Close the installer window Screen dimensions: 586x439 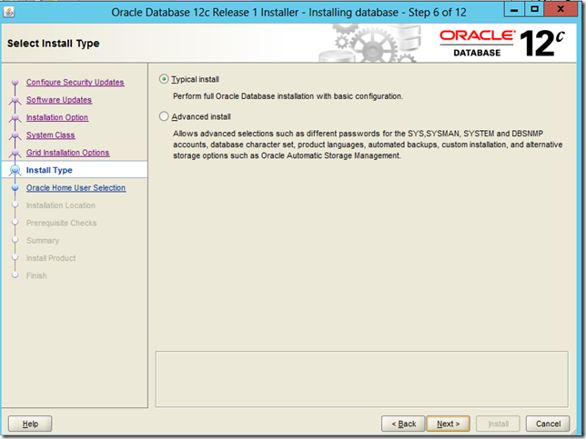coord(561,10)
